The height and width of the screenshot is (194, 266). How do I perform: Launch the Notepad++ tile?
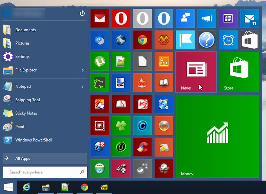[121, 61]
